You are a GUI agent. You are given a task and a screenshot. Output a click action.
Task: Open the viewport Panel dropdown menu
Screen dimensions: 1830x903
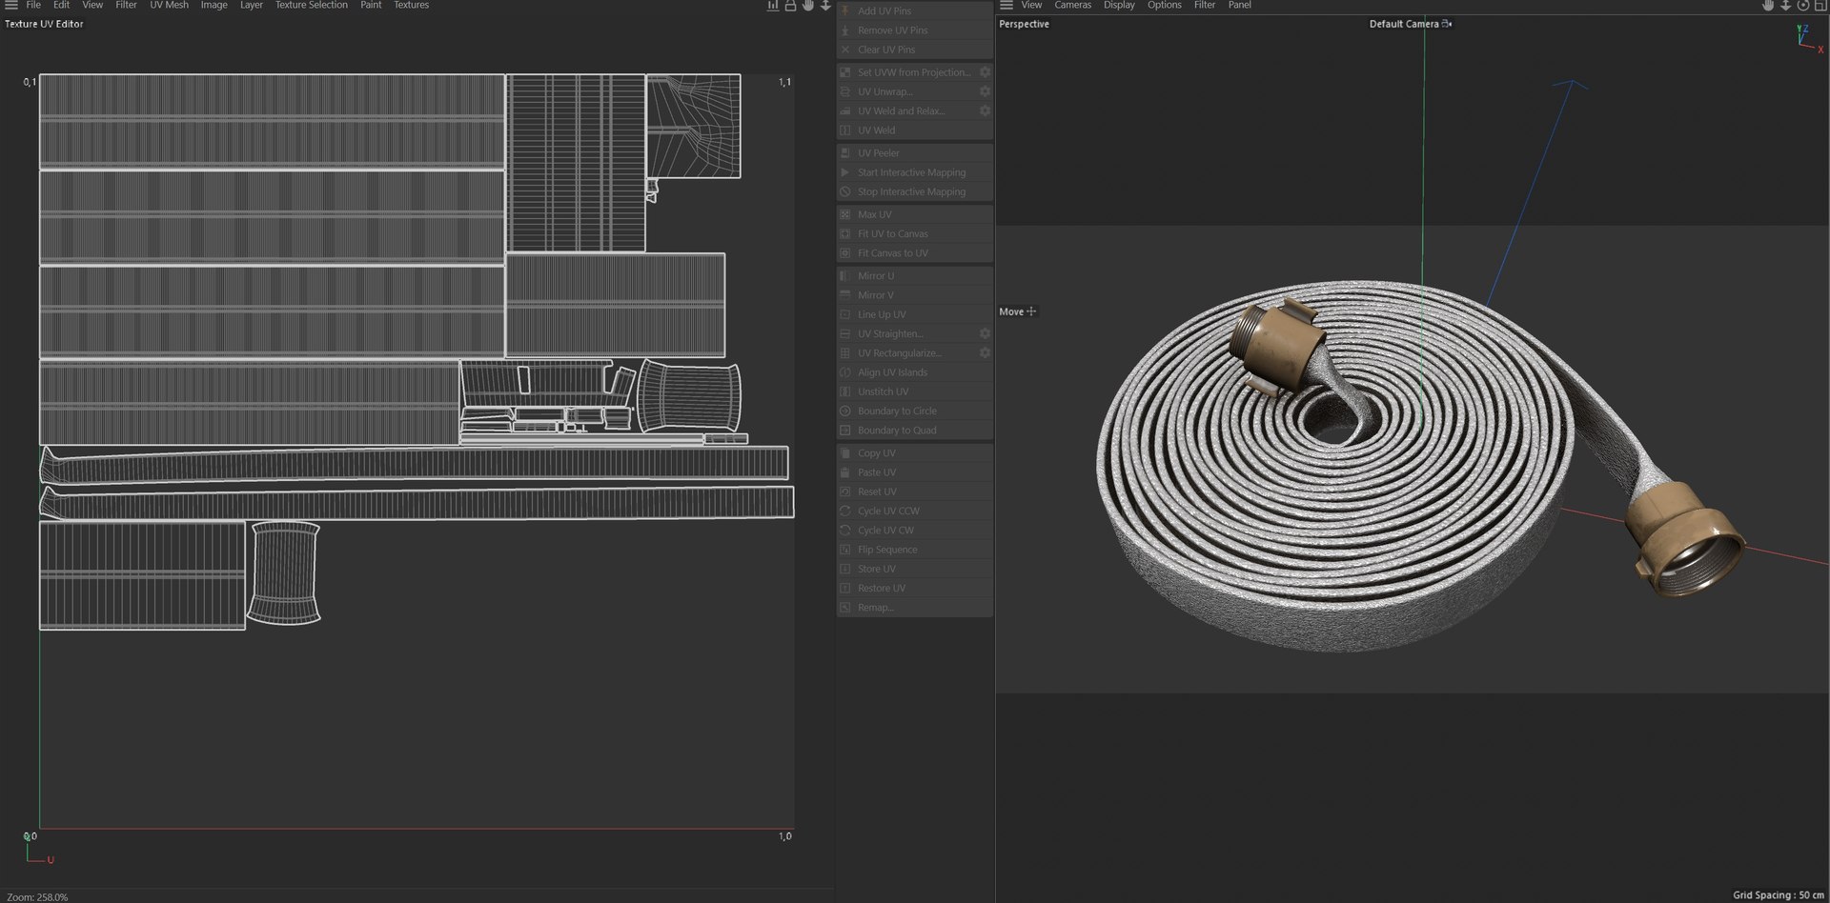point(1239,5)
